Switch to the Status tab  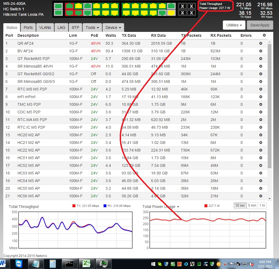tap(12, 28)
